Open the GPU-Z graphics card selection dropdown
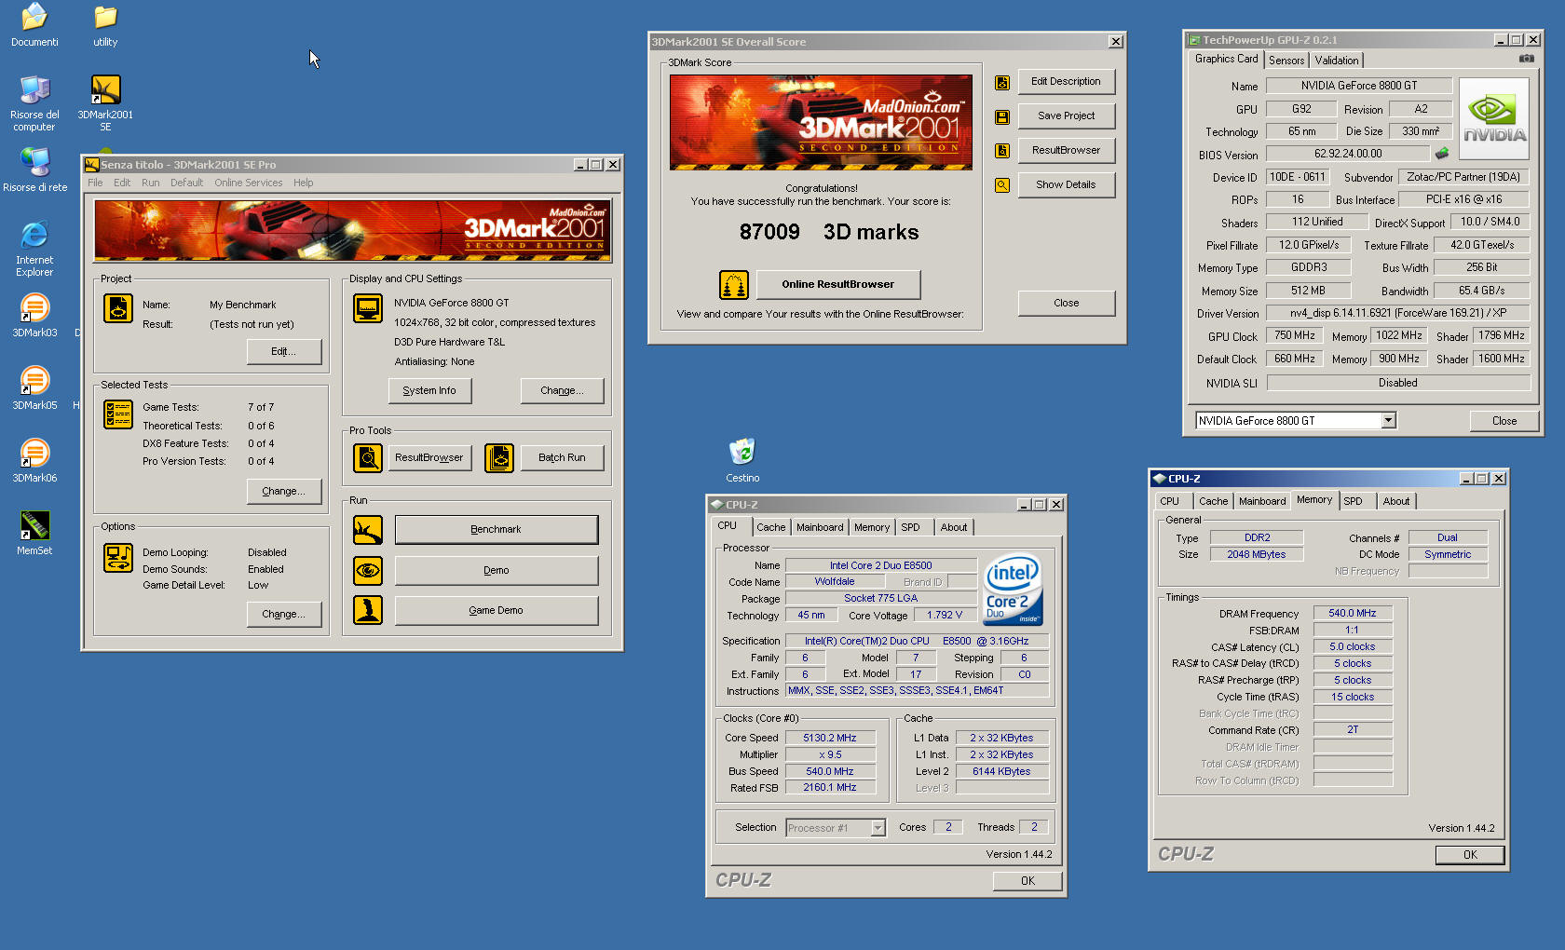 coord(1388,421)
